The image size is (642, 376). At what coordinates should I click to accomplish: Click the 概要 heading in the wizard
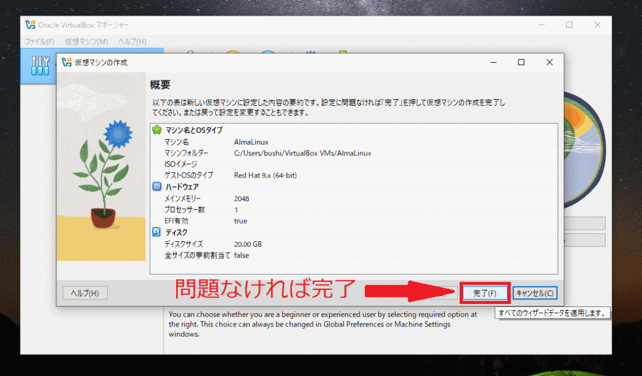pyautogui.click(x=160, y=85)
